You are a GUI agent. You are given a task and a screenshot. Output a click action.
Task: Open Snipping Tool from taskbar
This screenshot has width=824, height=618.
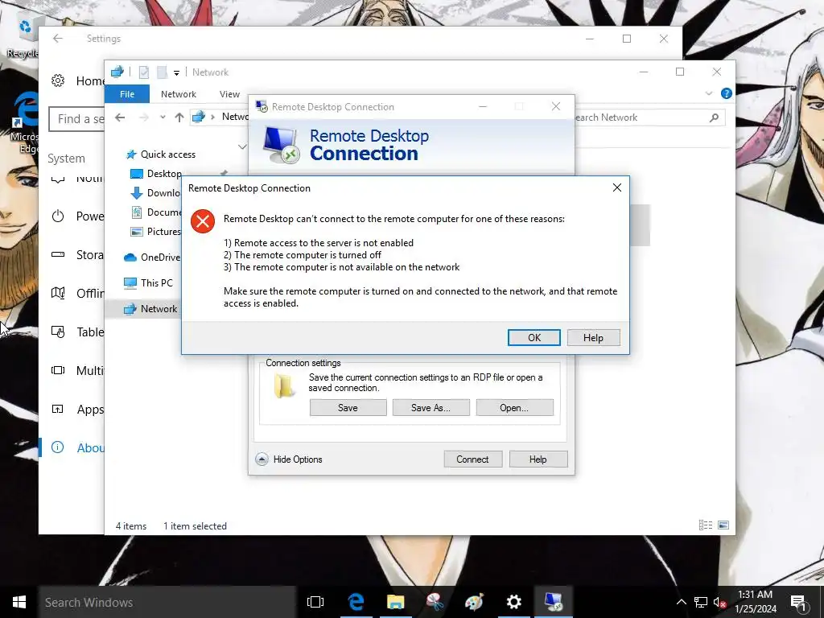point(435,602)
